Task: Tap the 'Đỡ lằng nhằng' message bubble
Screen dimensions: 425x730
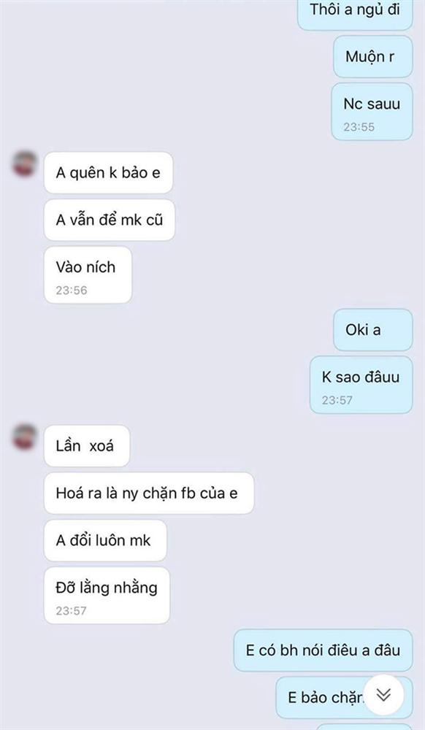Action: pos(107,595)
